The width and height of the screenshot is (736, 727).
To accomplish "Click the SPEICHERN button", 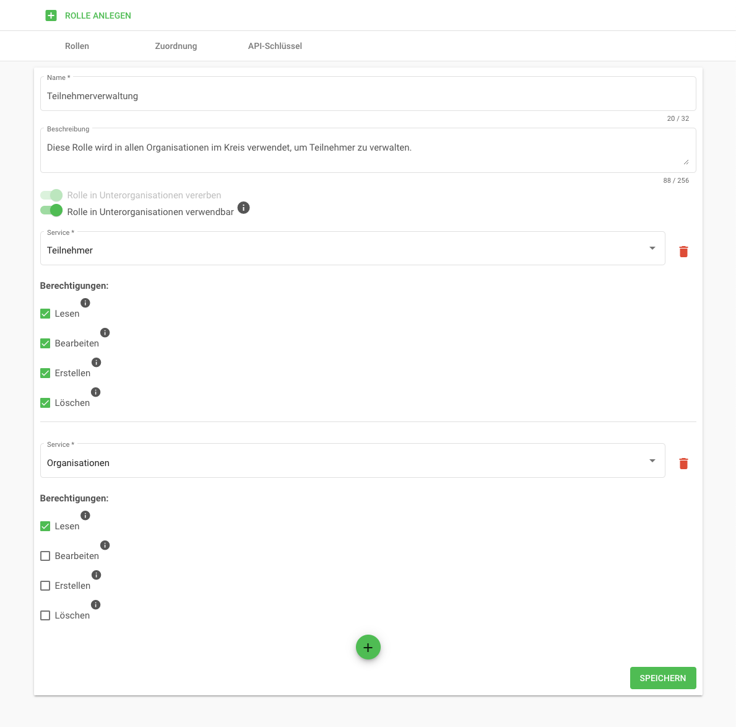I will point(662,678).
